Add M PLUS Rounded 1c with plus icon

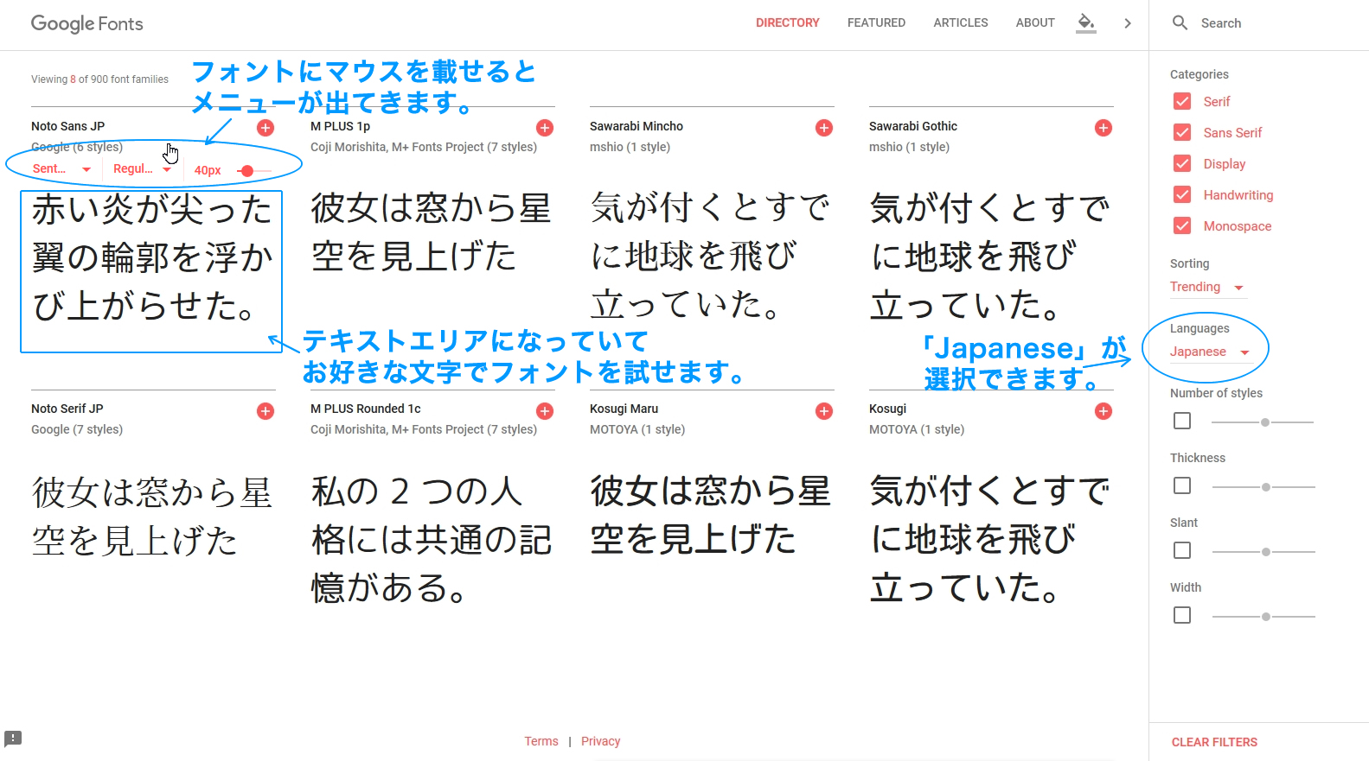click(545, 411)
